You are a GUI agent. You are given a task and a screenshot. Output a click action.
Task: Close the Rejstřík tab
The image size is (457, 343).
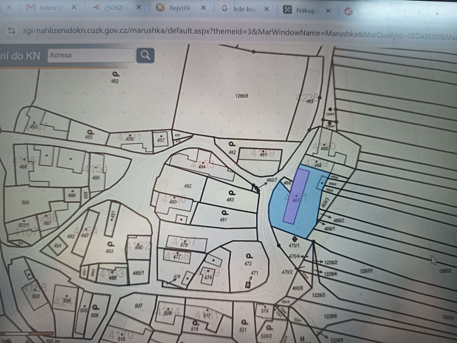pyautogui.click(x=204, y=8)
